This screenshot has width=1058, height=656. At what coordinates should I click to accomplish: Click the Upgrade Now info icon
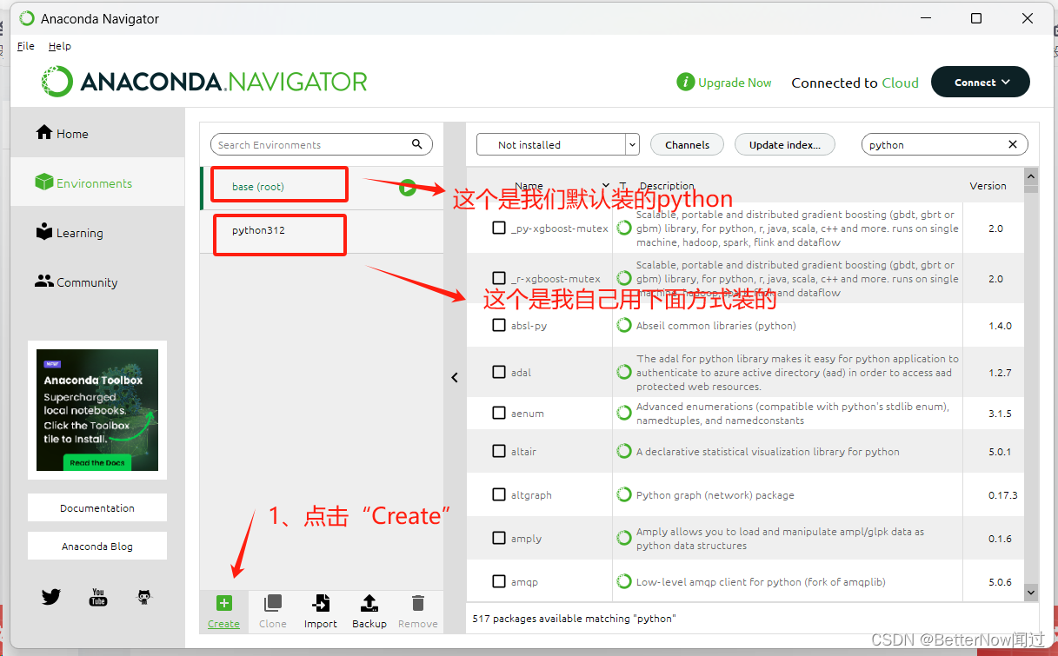coord(685,83)
